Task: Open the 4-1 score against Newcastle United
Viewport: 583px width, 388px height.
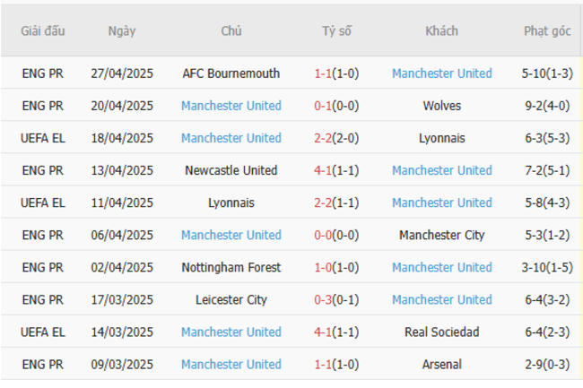Action: tap(324, 170)
